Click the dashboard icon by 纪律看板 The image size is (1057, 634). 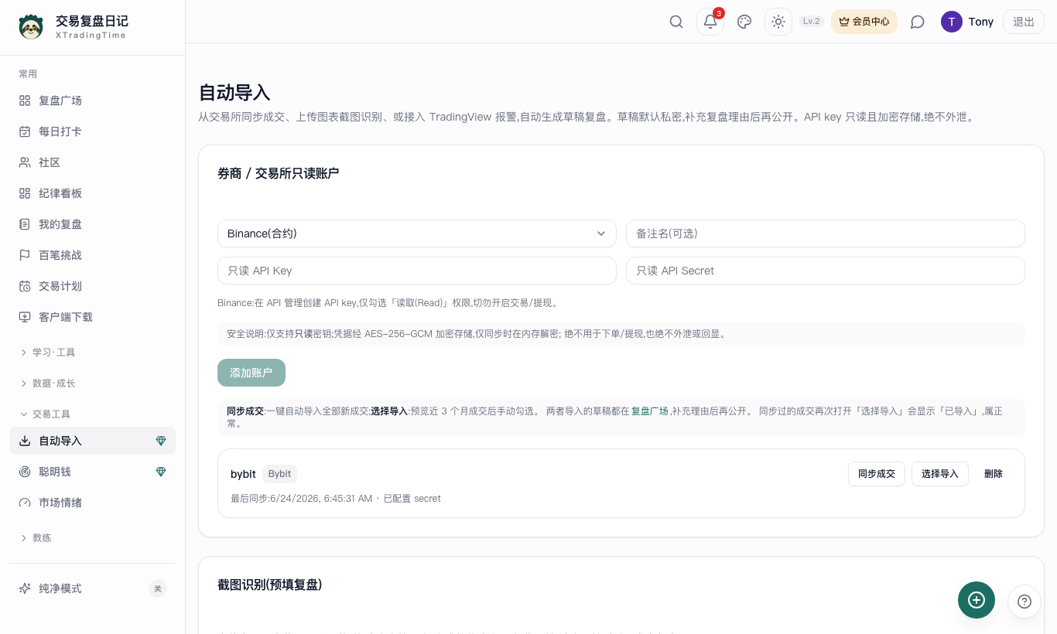pyautogui.click(x=25, y=193)
